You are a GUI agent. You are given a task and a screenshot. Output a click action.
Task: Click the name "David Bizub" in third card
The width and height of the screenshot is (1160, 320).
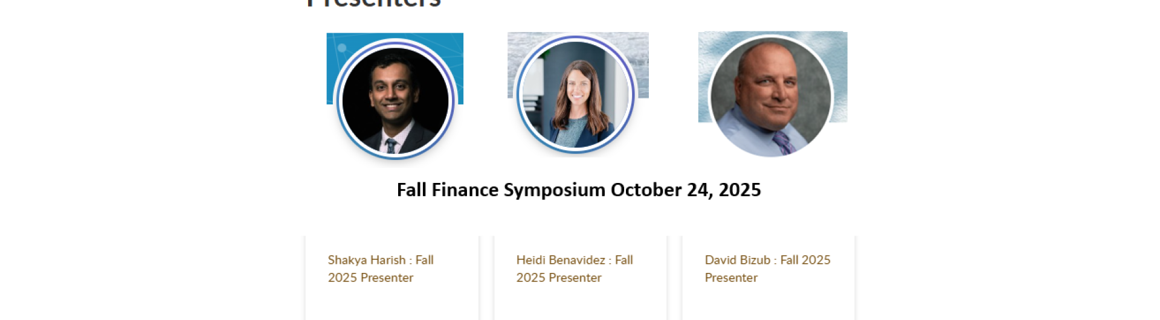click(737, 260)
